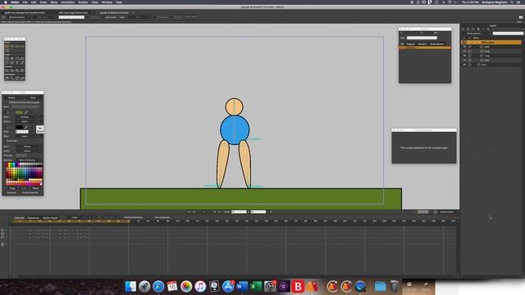This screenshot has height=295, width=525.
Task: Open the Scripts menu
Action: pos(83,2)
